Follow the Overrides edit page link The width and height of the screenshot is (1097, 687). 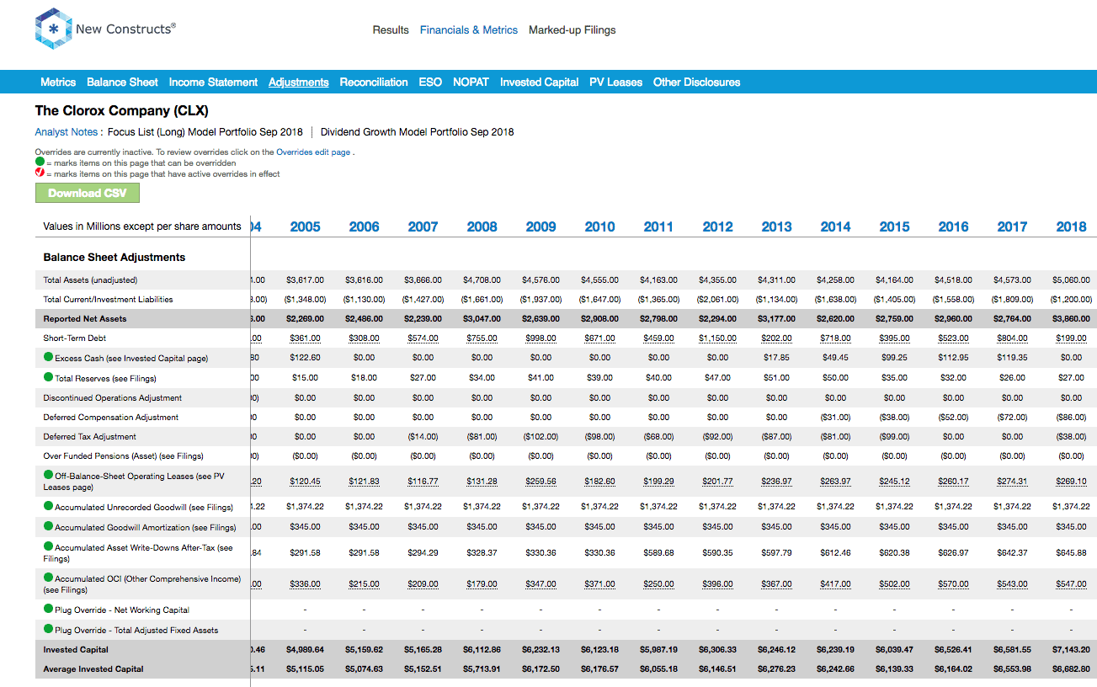click(313, 152)
